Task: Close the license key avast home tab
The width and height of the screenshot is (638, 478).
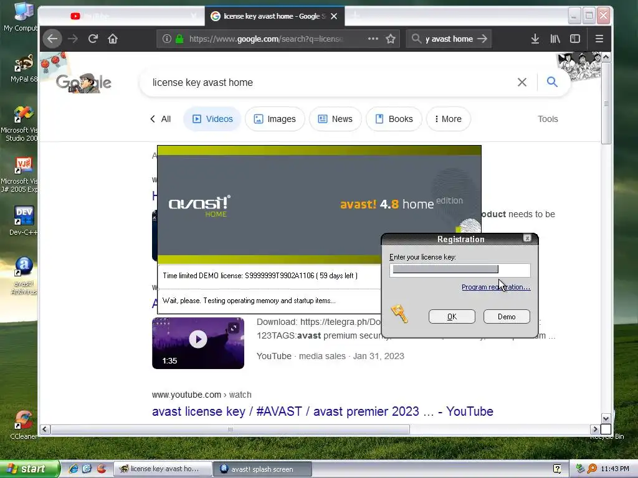Action: click(334, 16)
